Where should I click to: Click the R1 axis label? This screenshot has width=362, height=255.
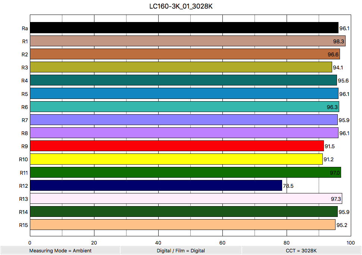tap(25, 41)
